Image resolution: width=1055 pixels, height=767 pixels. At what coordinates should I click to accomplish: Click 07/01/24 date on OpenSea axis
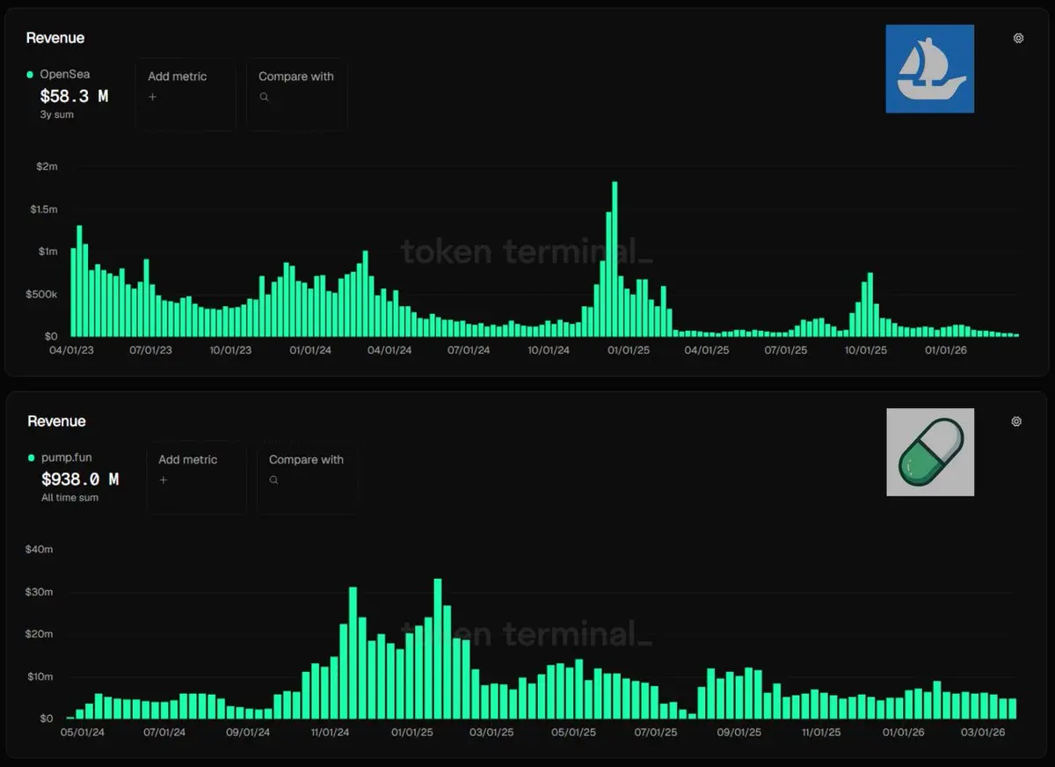(x=469, y=350)
